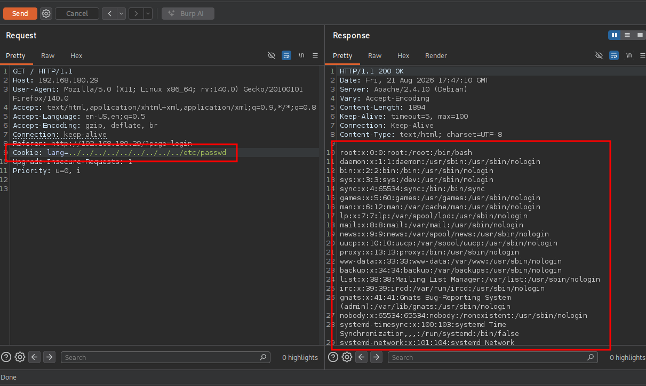Click the Cancel button
Image resolution: width=646 pixels, height=386 pixels.
(x=77, y=13)
